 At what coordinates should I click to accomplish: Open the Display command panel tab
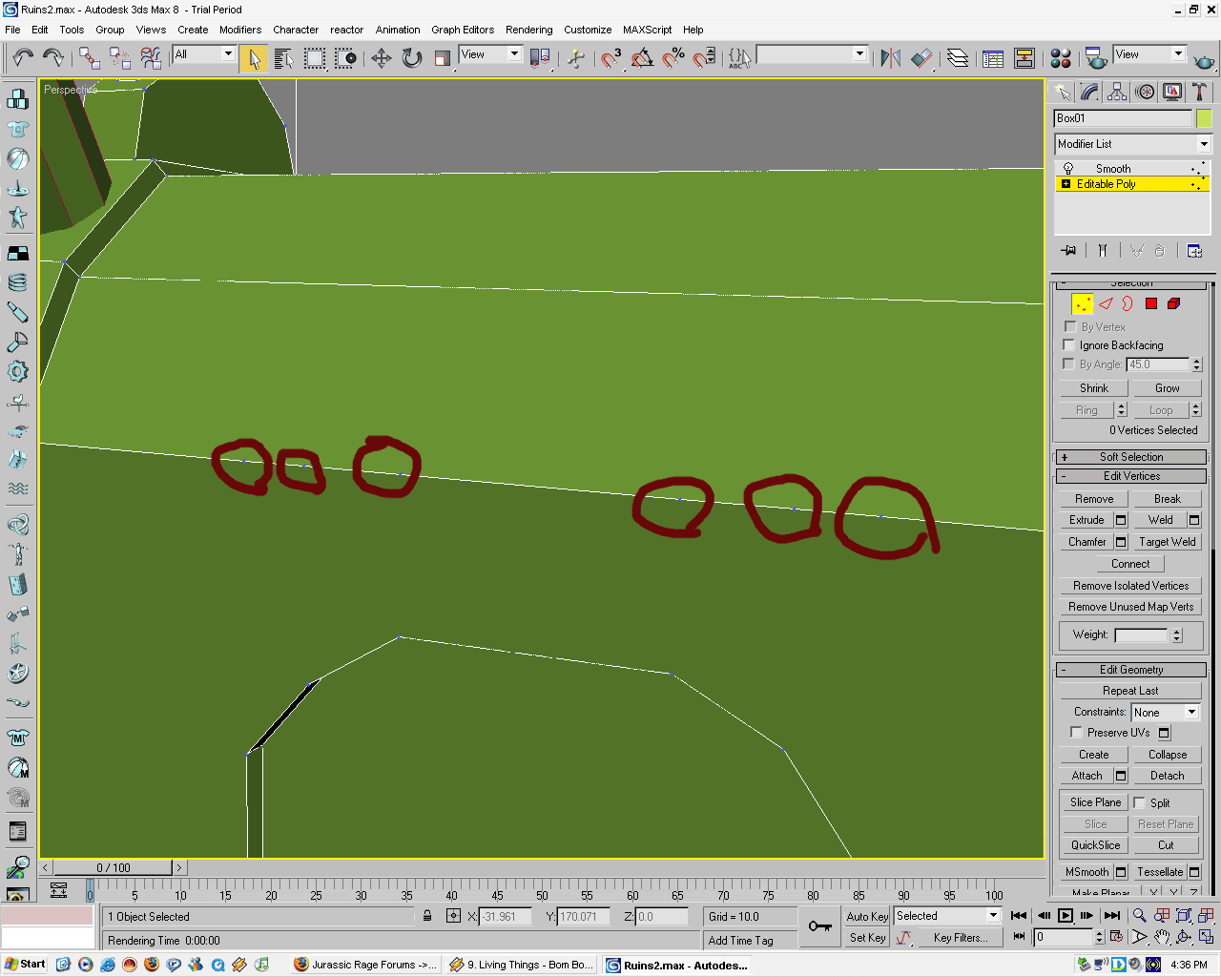tap(1172, 92)
